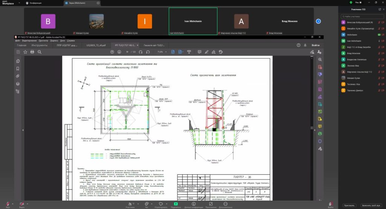Click the Print icon in Acrobat toolbar
This screenshot has width=386, height=209.
[32, 52]
